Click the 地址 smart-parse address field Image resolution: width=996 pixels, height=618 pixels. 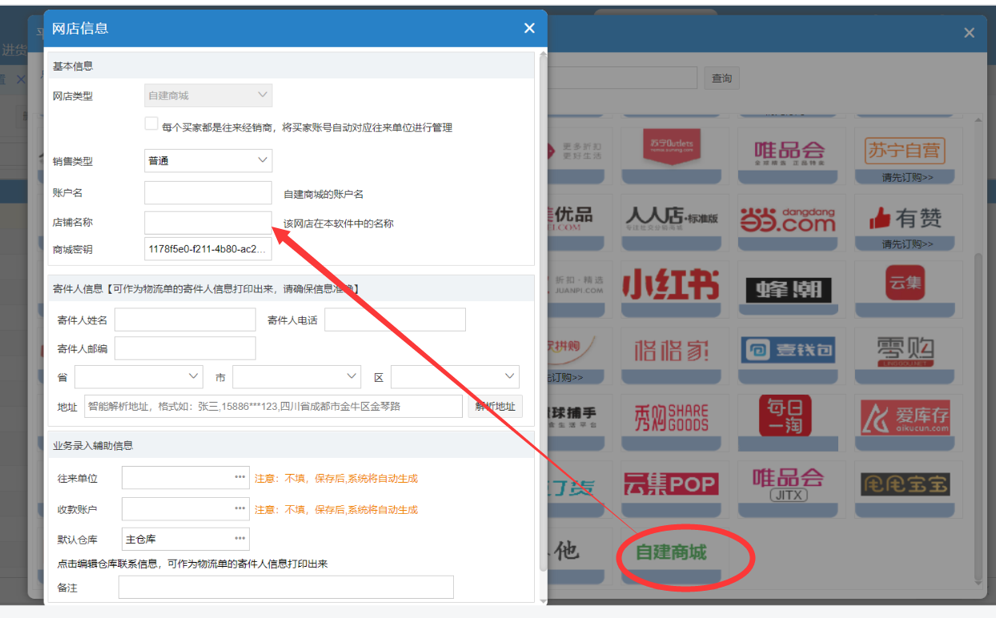273,406
